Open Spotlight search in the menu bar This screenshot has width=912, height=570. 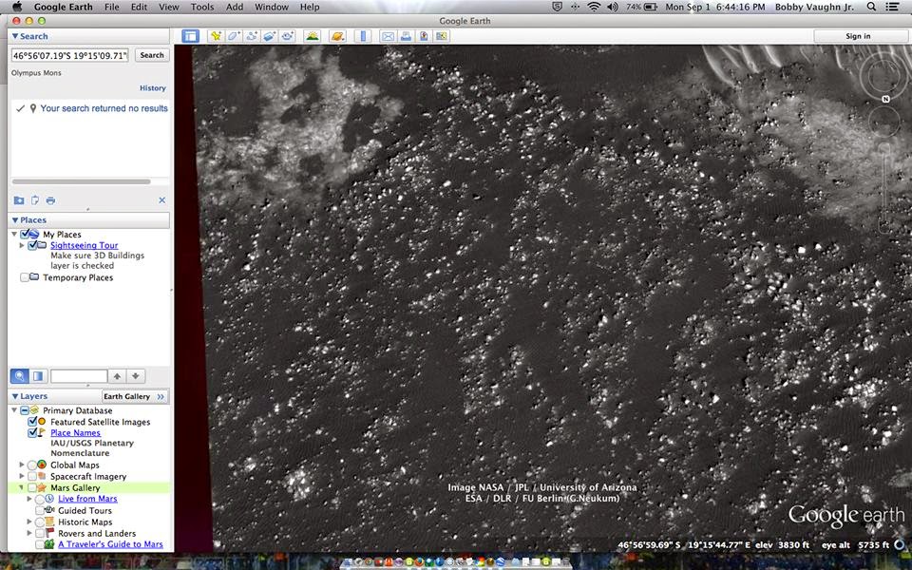[871, 7]
